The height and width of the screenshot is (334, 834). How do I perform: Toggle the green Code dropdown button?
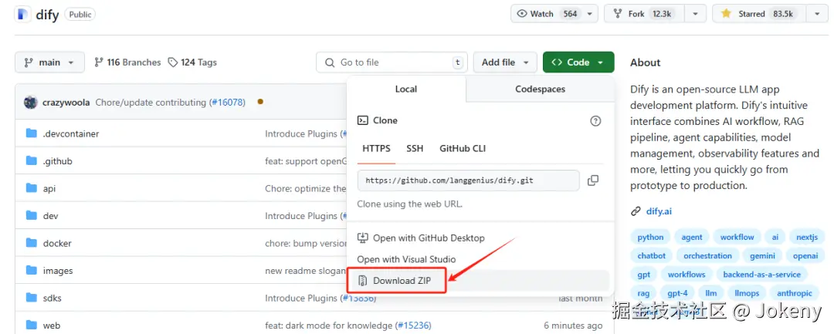tap(578, 62)
